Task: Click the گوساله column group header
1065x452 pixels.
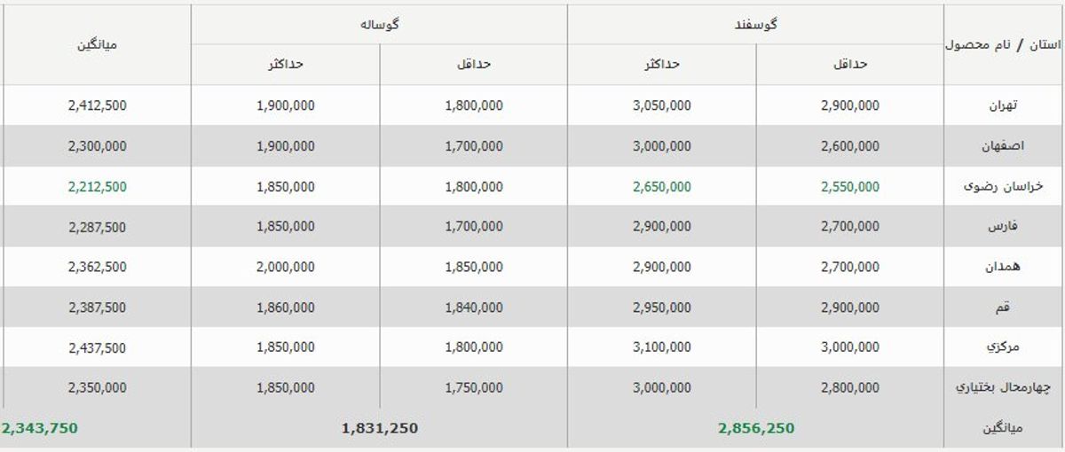Action: 379,25
